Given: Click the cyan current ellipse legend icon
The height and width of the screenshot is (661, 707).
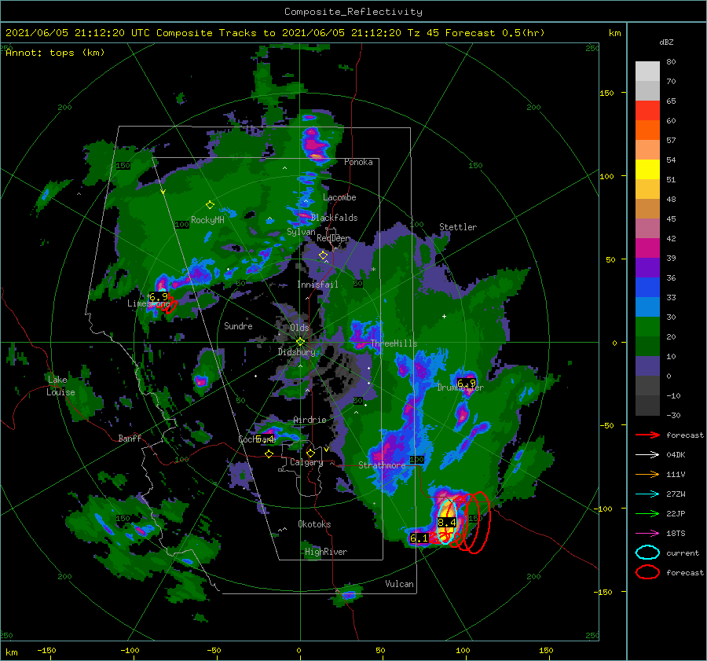Looking at the screenshot, I should [x=647, y=553].
